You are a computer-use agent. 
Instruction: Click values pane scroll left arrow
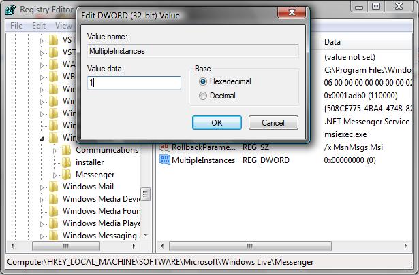pyautogui.click(x=162, y=246)
